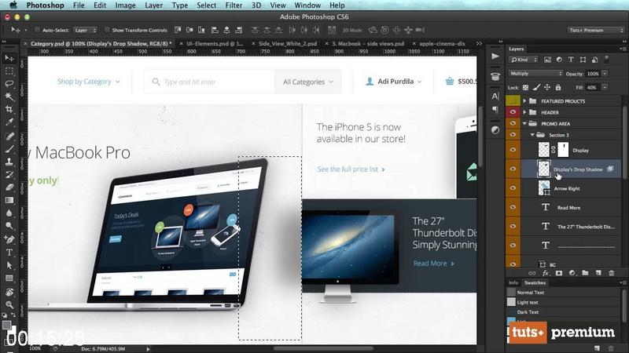The image size is (629, 353).
Task: Create a new group folder icon
Action: (x=585, y=273)
